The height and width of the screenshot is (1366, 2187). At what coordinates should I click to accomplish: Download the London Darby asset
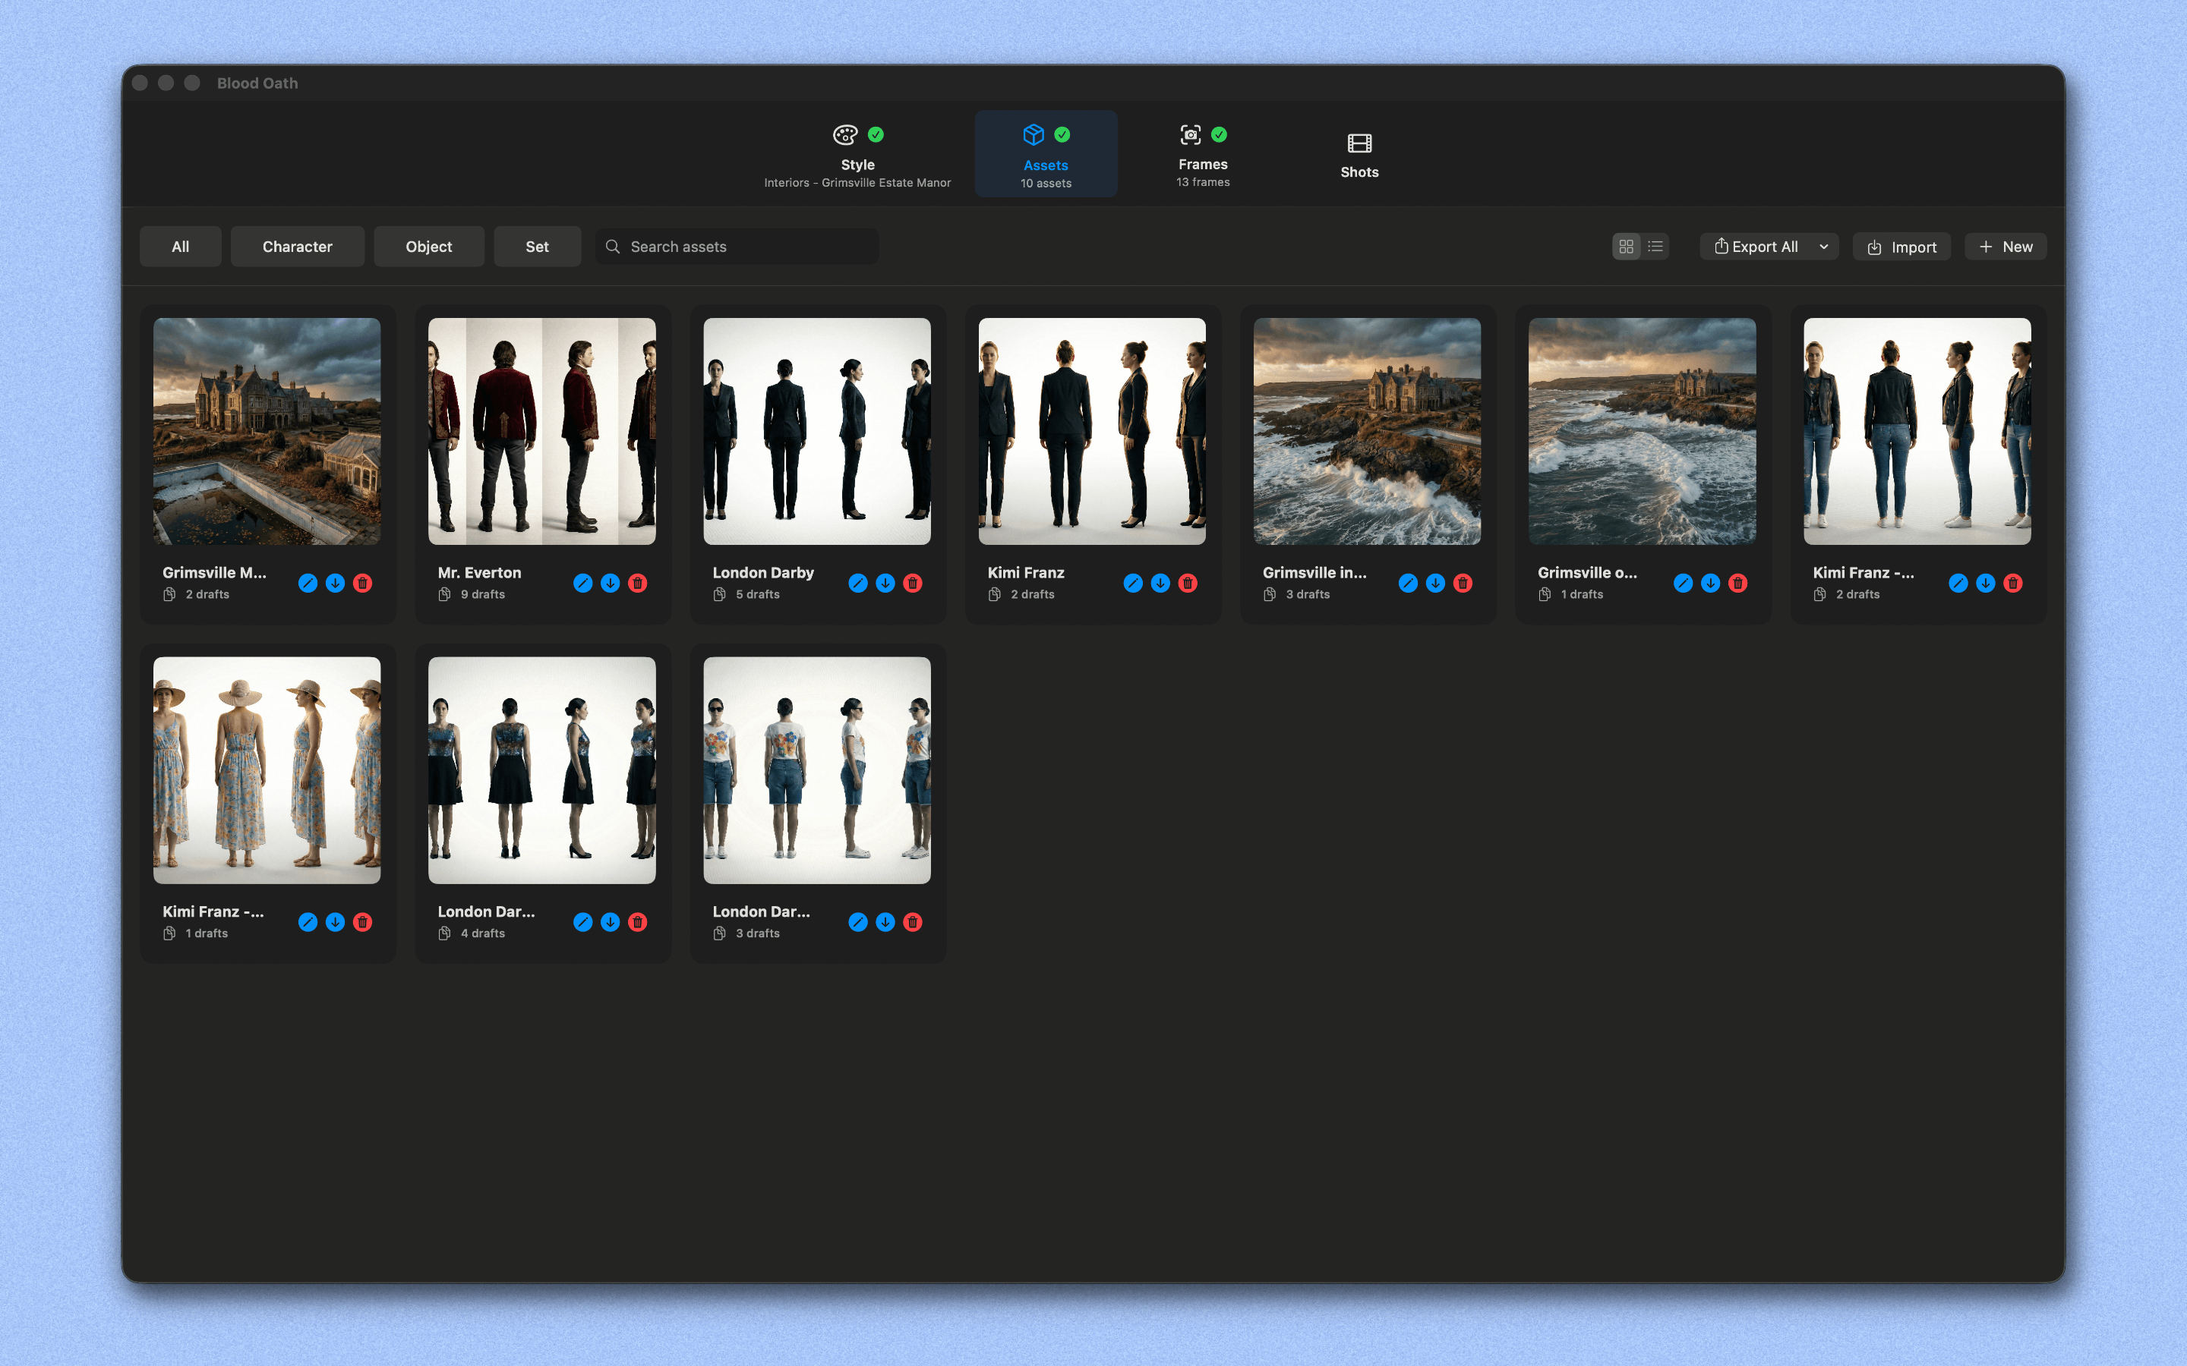coord(885,583)
